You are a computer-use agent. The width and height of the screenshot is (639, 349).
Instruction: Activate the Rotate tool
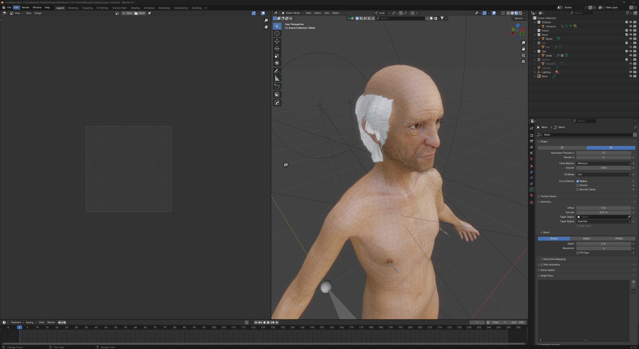[x=277, y=49]
